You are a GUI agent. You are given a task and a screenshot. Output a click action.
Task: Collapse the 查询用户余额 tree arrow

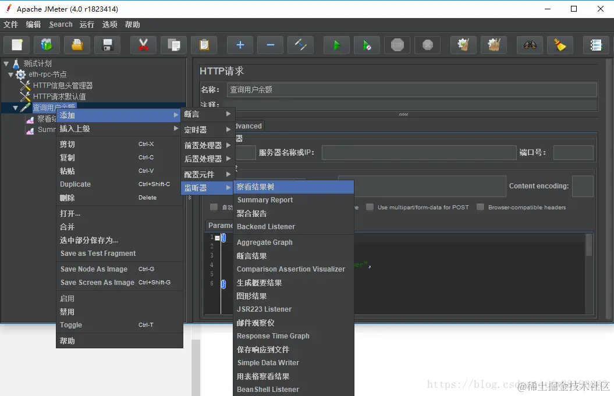click(16, 108)
